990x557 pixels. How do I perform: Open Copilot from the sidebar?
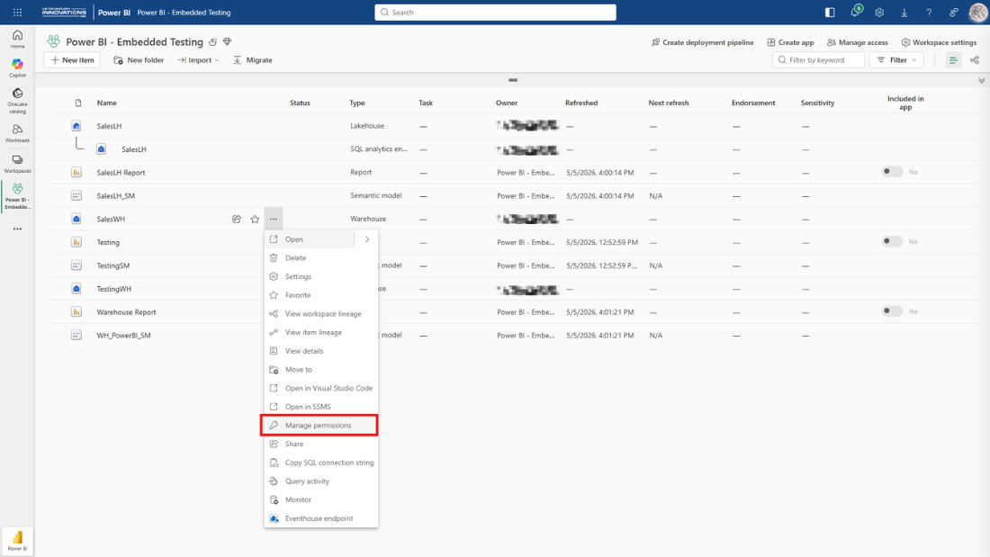(x=17, y=68)
